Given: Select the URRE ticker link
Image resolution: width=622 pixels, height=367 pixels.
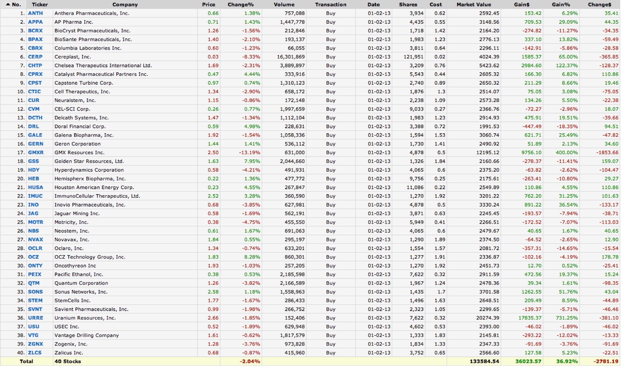Looking at the screenshot, I should click(x=35, y=318).
